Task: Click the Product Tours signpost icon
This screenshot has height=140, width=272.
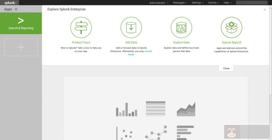Action: pos(81,27)
